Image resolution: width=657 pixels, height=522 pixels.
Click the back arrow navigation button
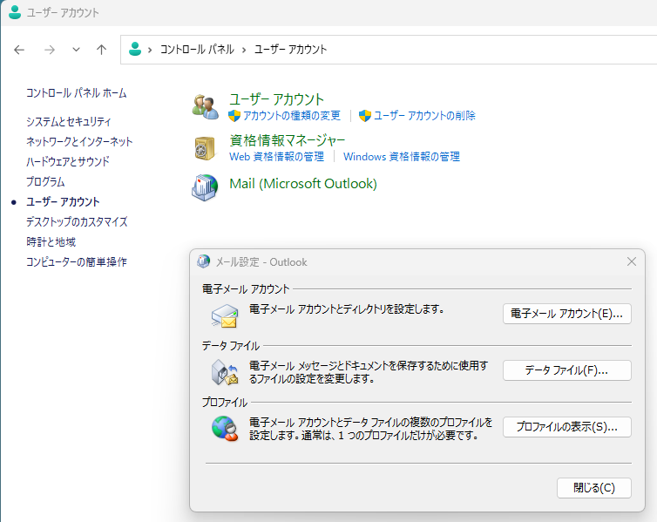[19, 50]
